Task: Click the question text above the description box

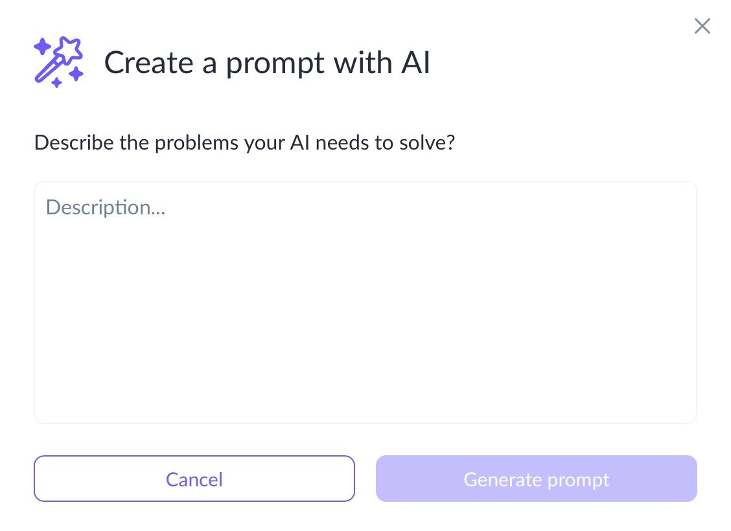Action: [x=244, y=142]
